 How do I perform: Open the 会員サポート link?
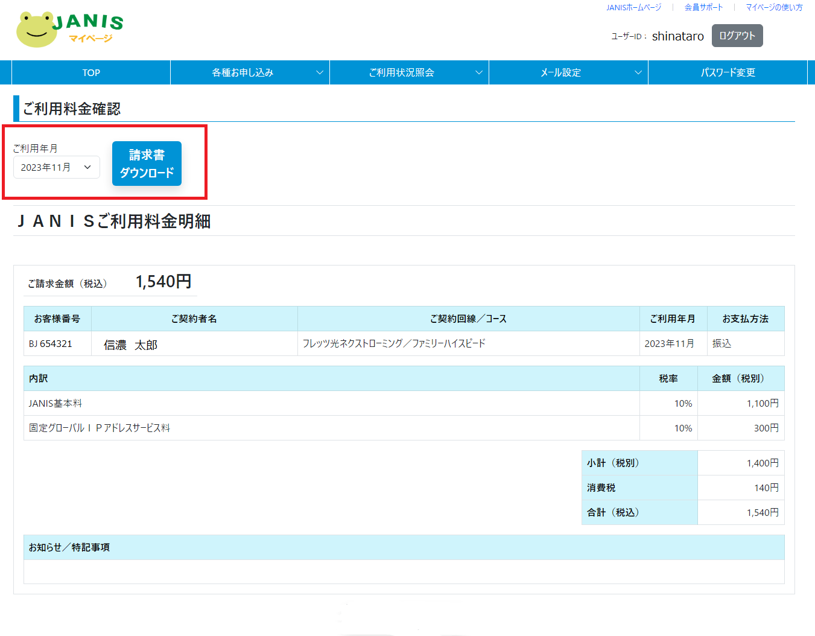coord(703,7)
